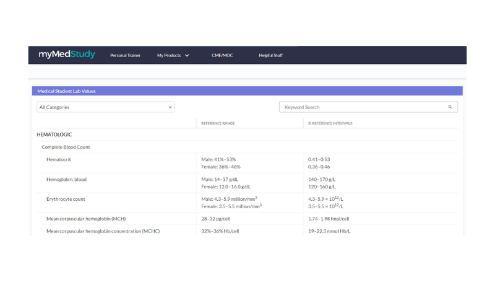
Task: Click the Hemoglobin, blood row label
Action: click(x=66, y=179)
